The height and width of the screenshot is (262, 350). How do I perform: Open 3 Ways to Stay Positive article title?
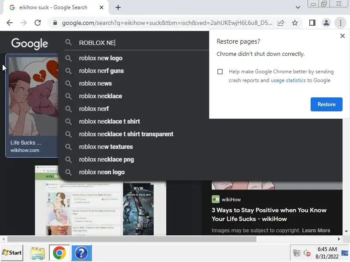pyautogui.click(x=269, y=214)
